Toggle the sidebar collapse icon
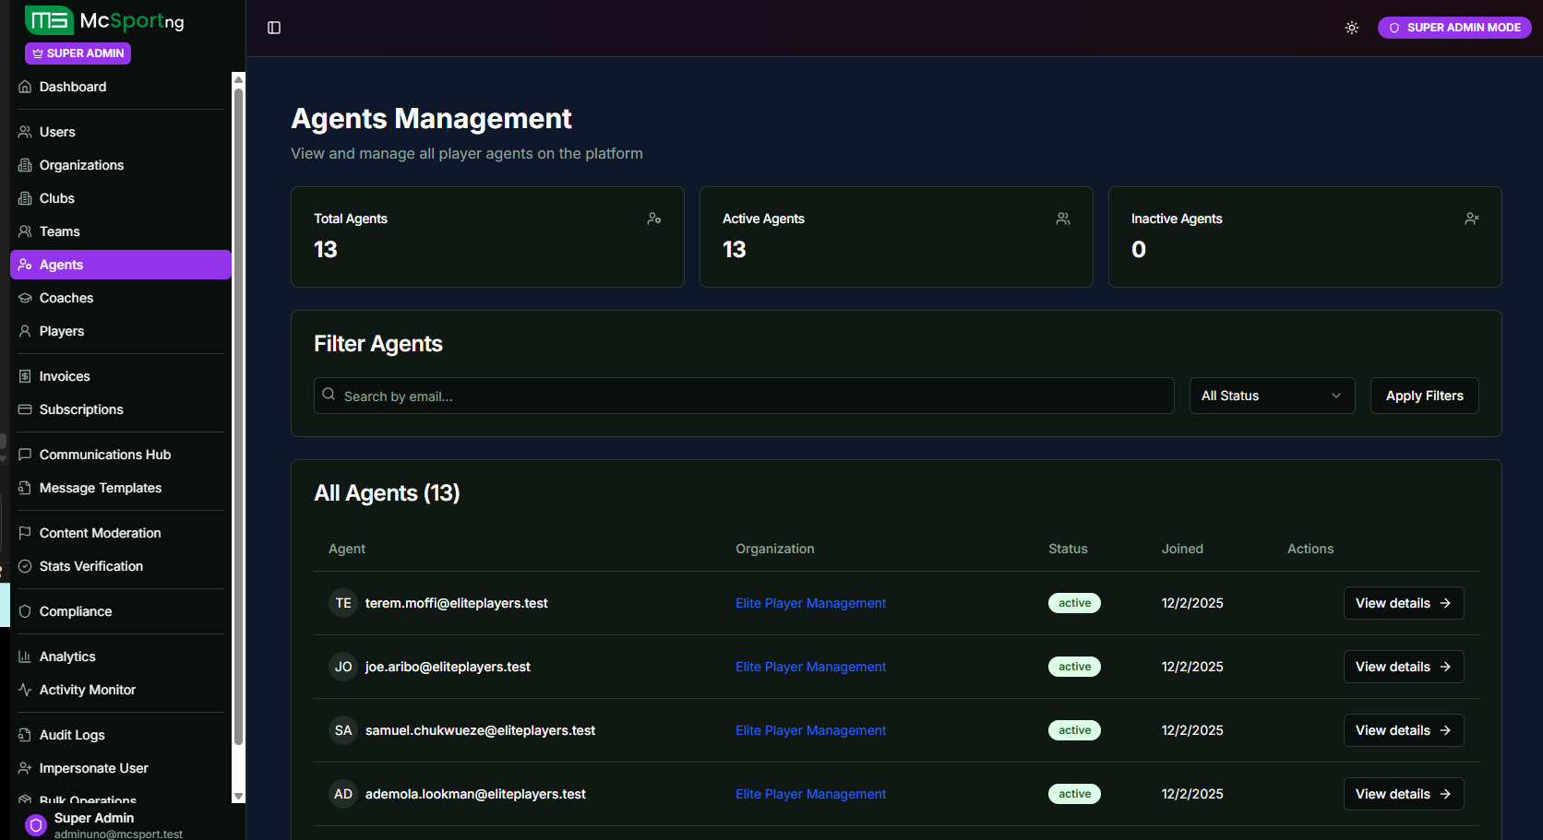 274,28
